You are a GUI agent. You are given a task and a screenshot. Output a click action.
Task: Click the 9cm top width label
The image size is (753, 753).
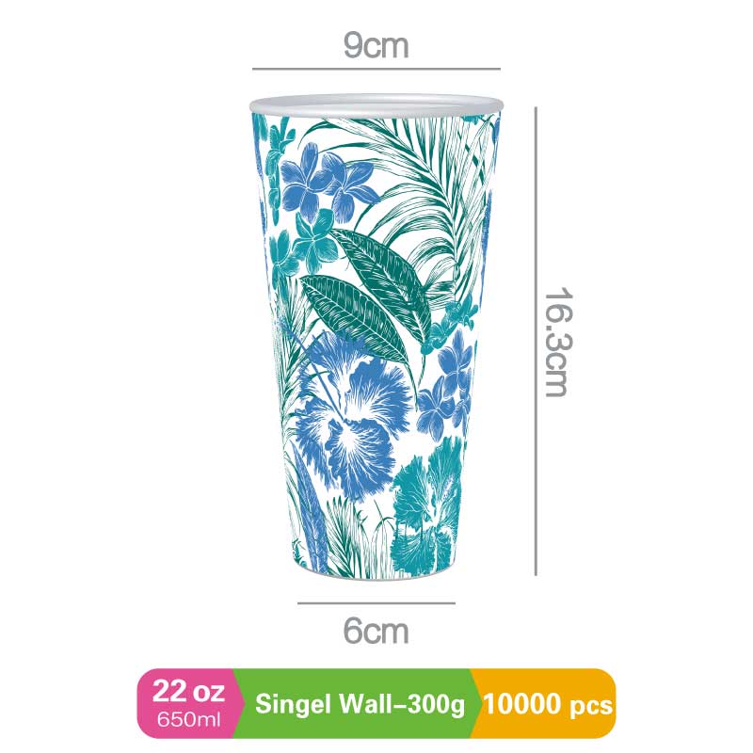point(376,46)
